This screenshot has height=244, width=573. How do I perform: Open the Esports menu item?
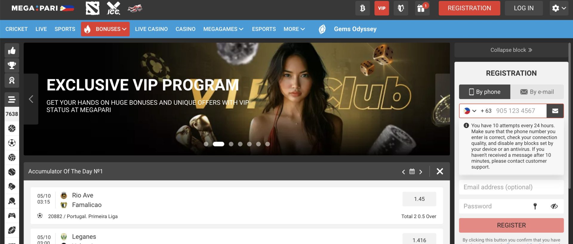(264, 29)
